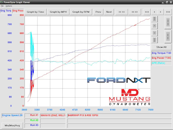Toggle the Eng Power T WC trace
173x130 pixels.
161,58
